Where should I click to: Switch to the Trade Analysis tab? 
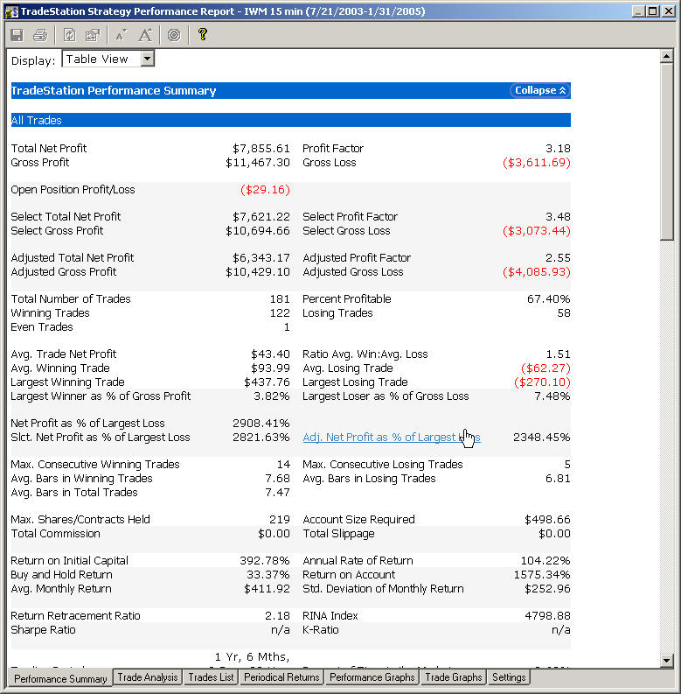tap(148, 677)
